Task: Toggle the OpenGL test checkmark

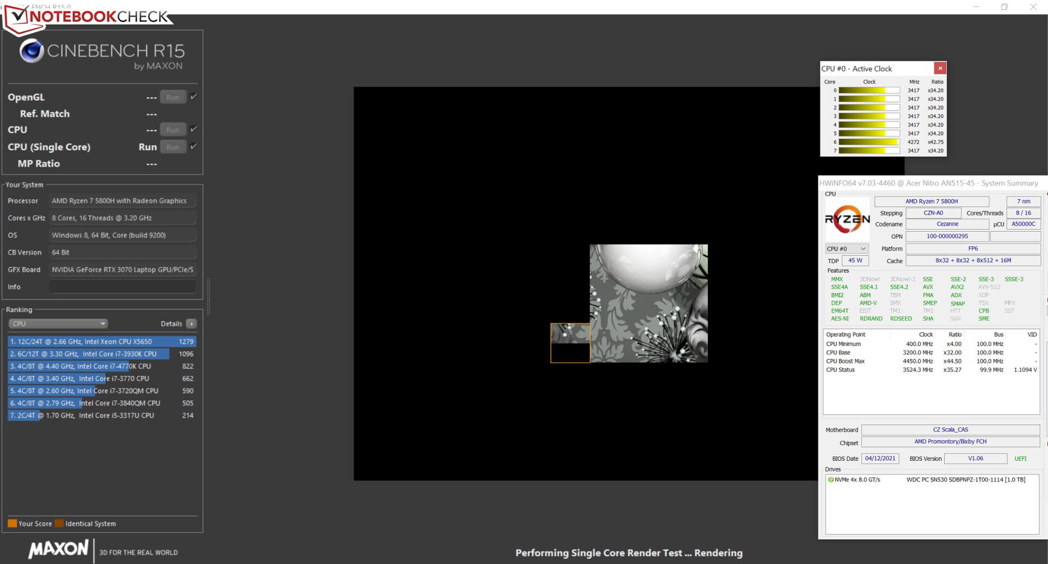Action: click(194, 97)
